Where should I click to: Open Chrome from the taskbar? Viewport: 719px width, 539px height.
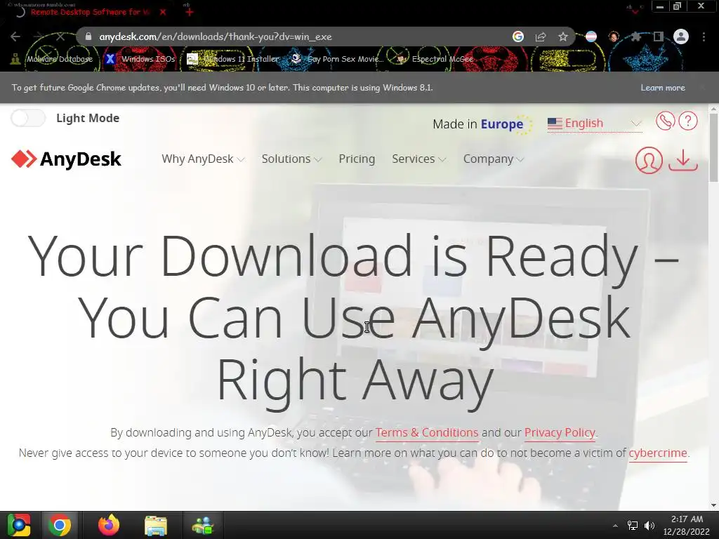pos(60,525)
